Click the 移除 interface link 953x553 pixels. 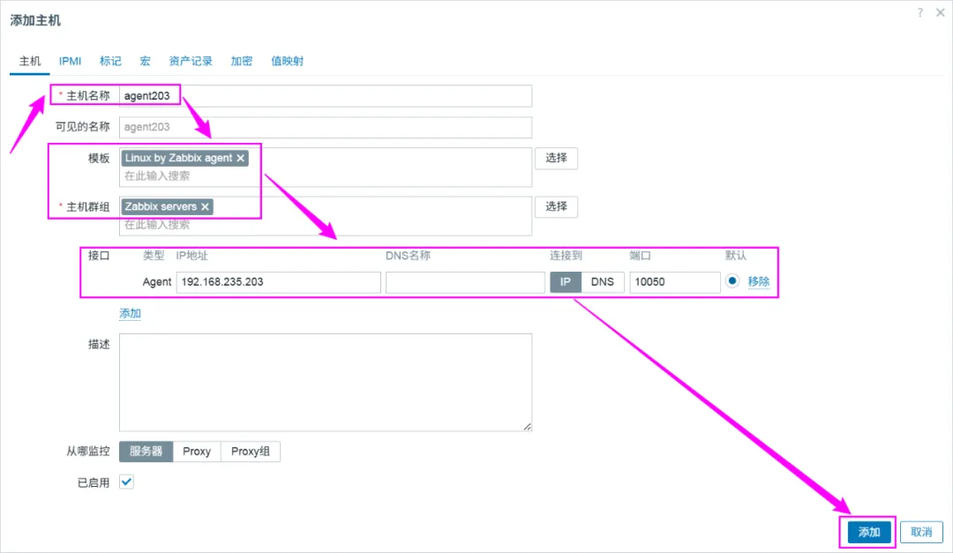point(759,281)
